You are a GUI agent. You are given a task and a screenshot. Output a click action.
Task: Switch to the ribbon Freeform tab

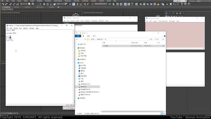(x=16, y=7)
